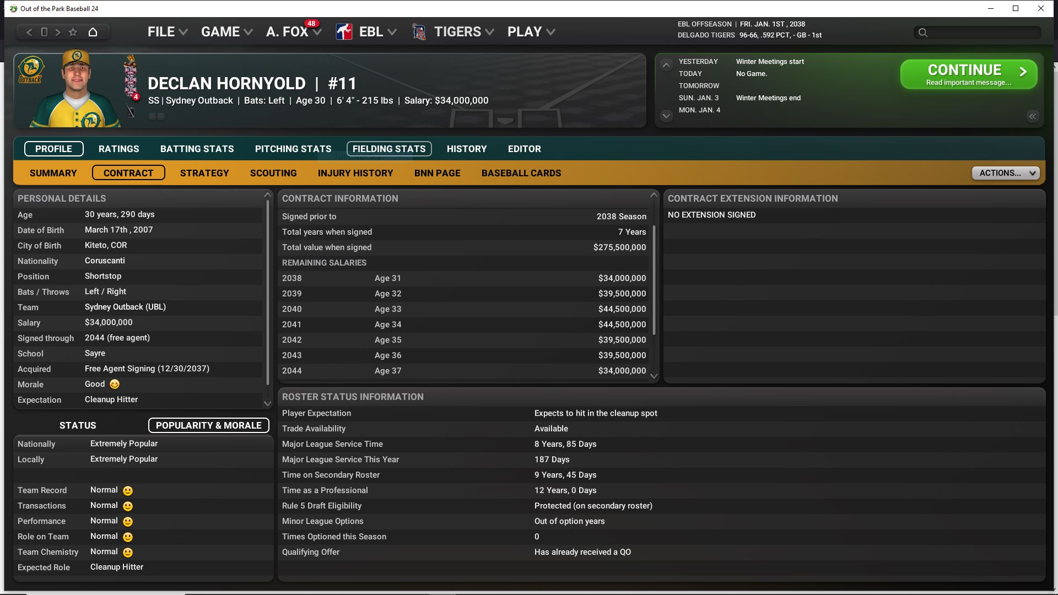Image resolution: width=1058 pixels, height=595 pixels.
Task: Switch to the Ratings tab
Action: 118,149
